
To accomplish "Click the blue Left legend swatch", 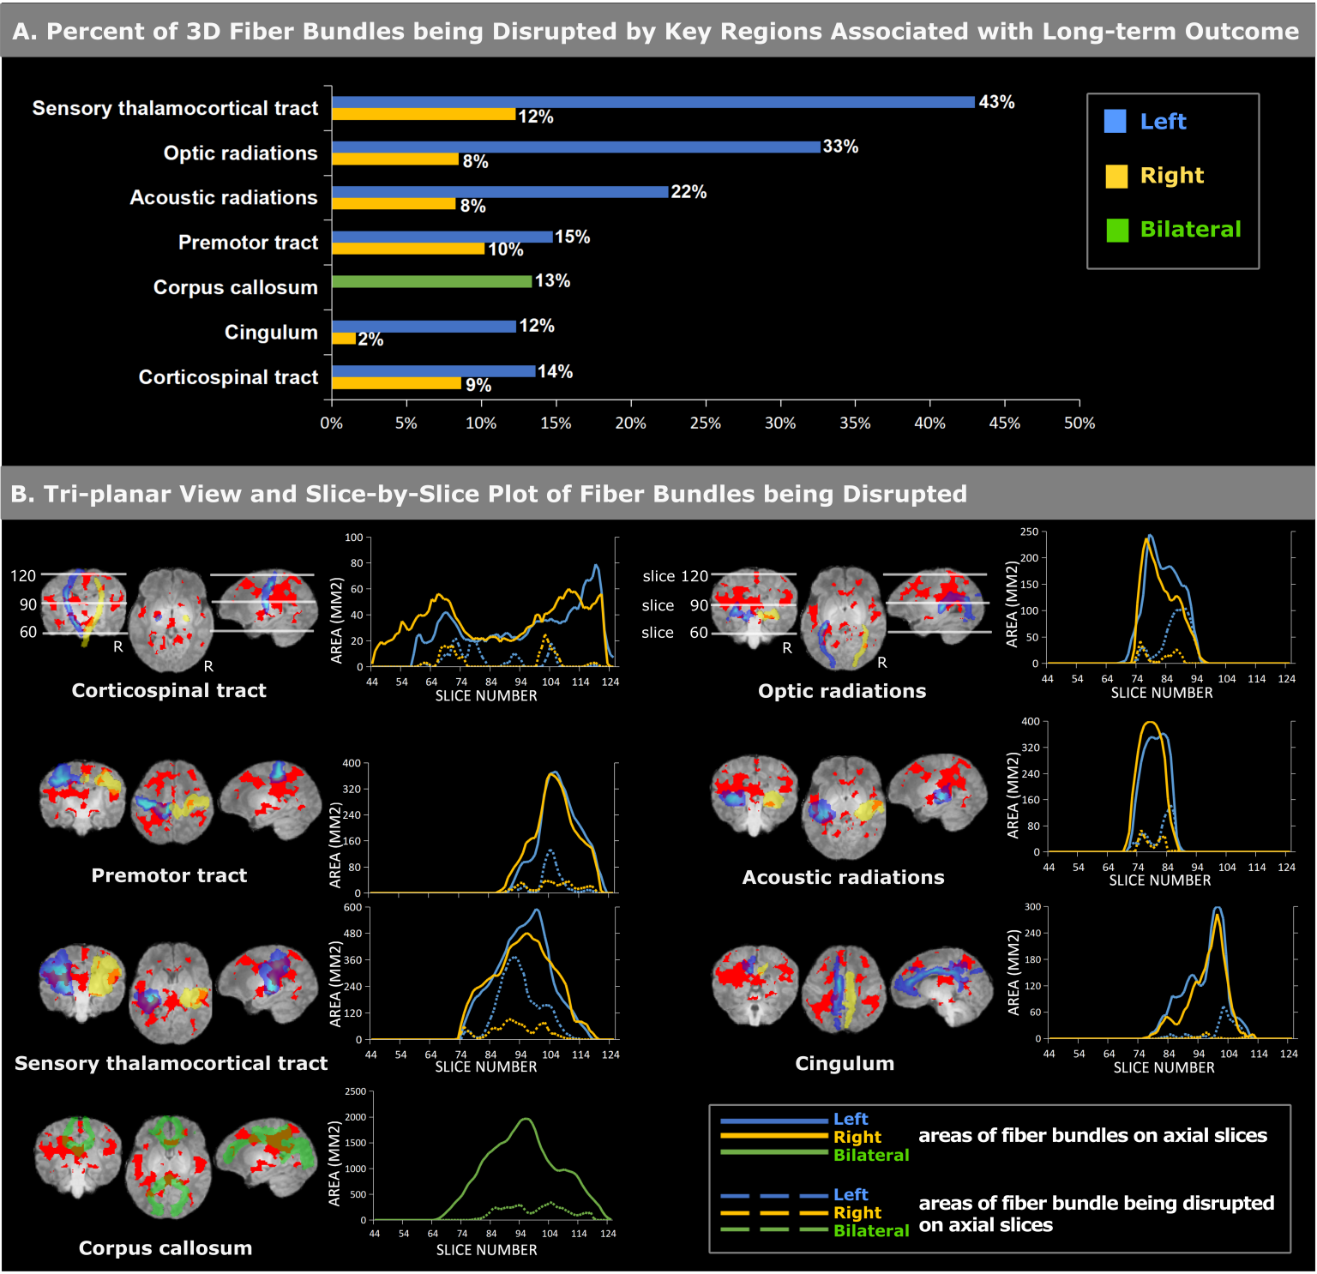I will coord(1115,122).
